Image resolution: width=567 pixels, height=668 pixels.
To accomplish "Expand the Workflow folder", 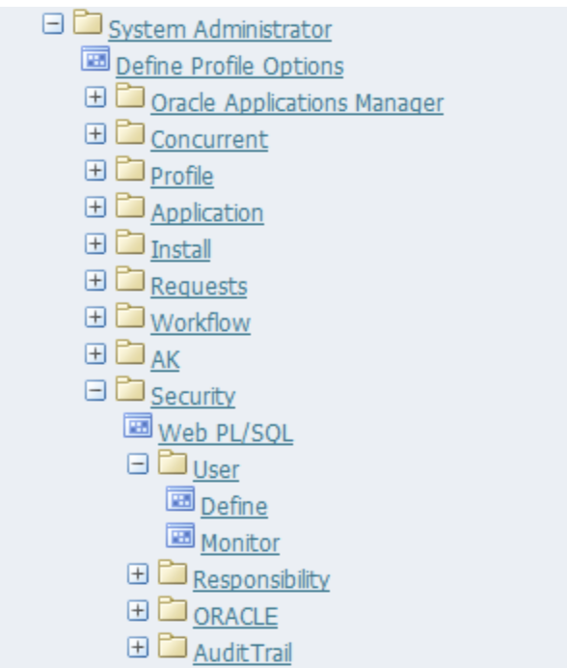I will pyautogui.click(x=95, y=317).
